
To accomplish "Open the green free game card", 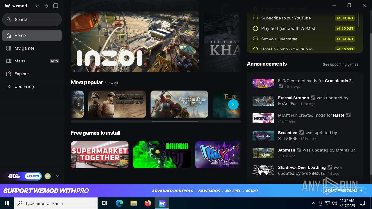I will point(162,155).
